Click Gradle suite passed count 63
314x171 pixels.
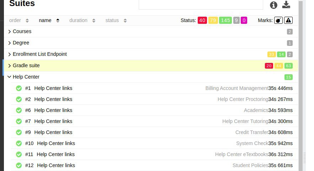click(288, 66)
